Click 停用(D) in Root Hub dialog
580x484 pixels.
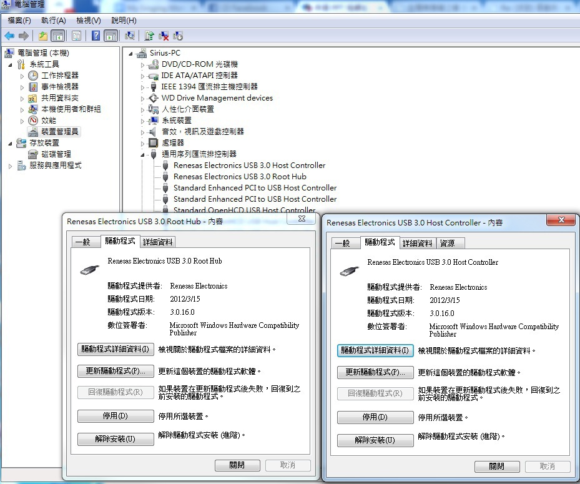[116, 416]
